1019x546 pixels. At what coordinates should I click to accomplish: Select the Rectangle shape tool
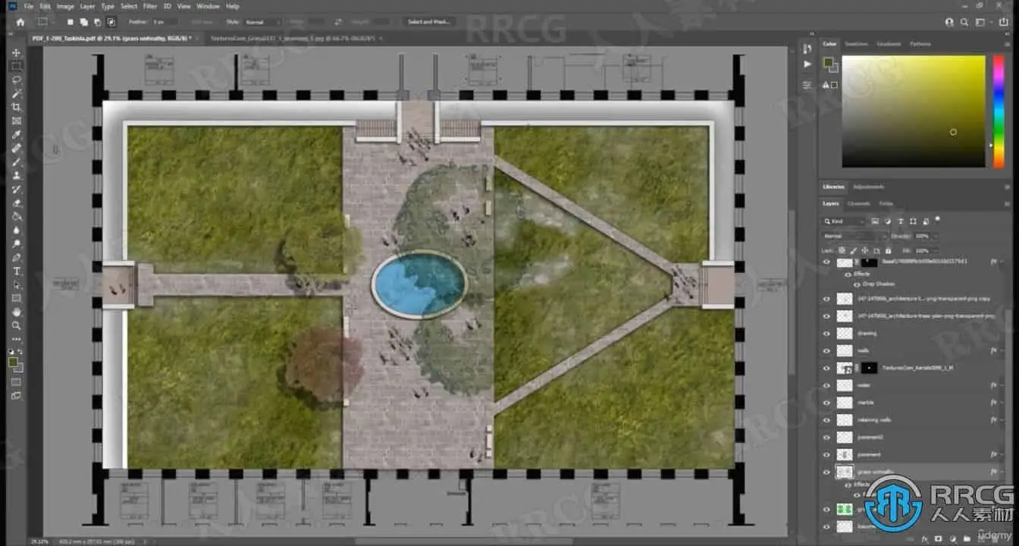(x=17, y=299)
